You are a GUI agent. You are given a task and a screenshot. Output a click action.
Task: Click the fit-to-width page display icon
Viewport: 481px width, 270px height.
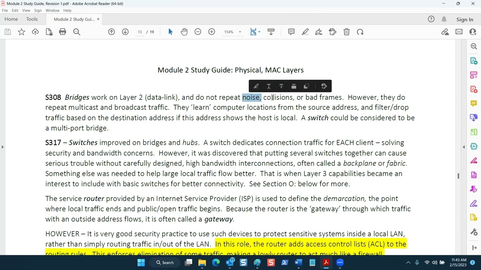pyautogui.click(x=253, y=32)
